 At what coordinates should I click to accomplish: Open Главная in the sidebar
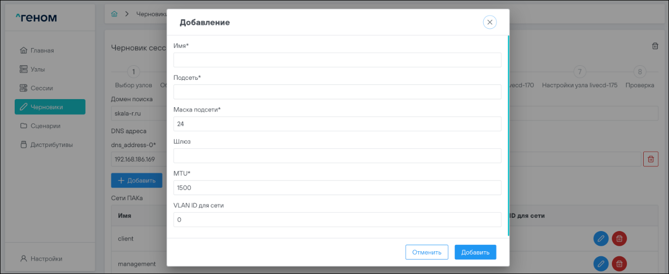click(x=42, y=51)
